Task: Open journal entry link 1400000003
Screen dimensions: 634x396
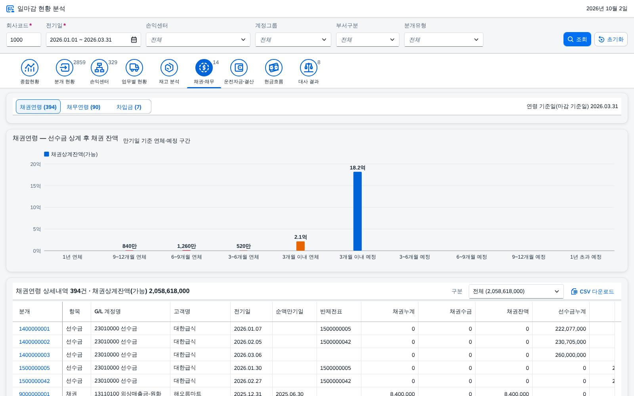Action: [34, 355]
